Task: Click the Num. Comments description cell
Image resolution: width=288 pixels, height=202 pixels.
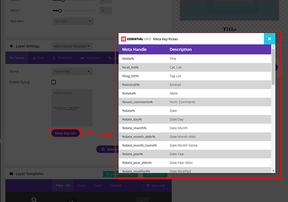Action: (182, 102)
